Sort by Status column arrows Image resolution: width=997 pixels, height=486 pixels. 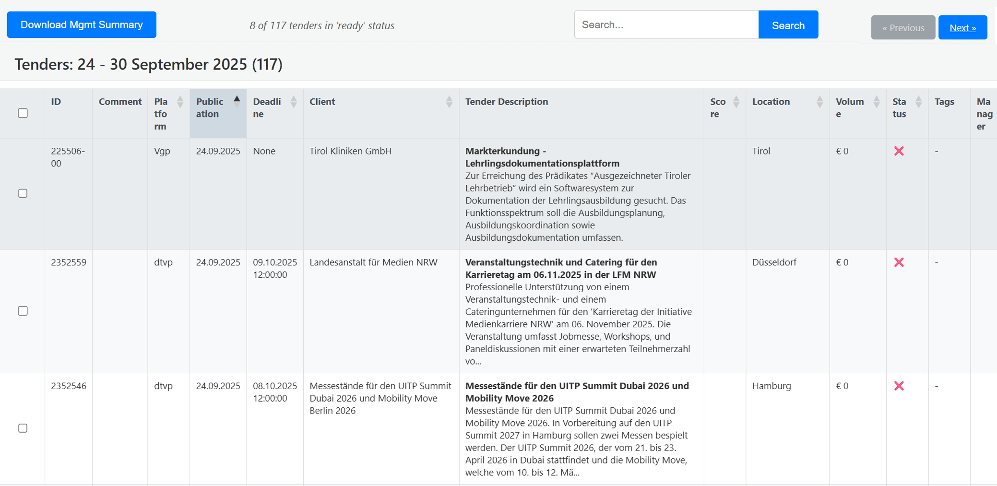918,102
